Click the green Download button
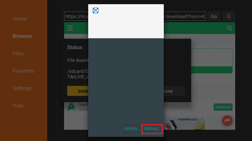The width and height of the screenshot is (252, 141). (x=223, y=107)
